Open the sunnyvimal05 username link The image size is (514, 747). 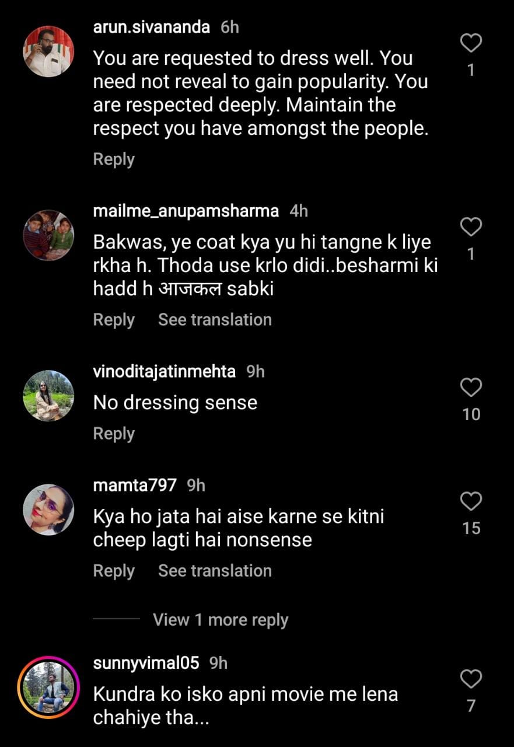[x=146, y=663]
